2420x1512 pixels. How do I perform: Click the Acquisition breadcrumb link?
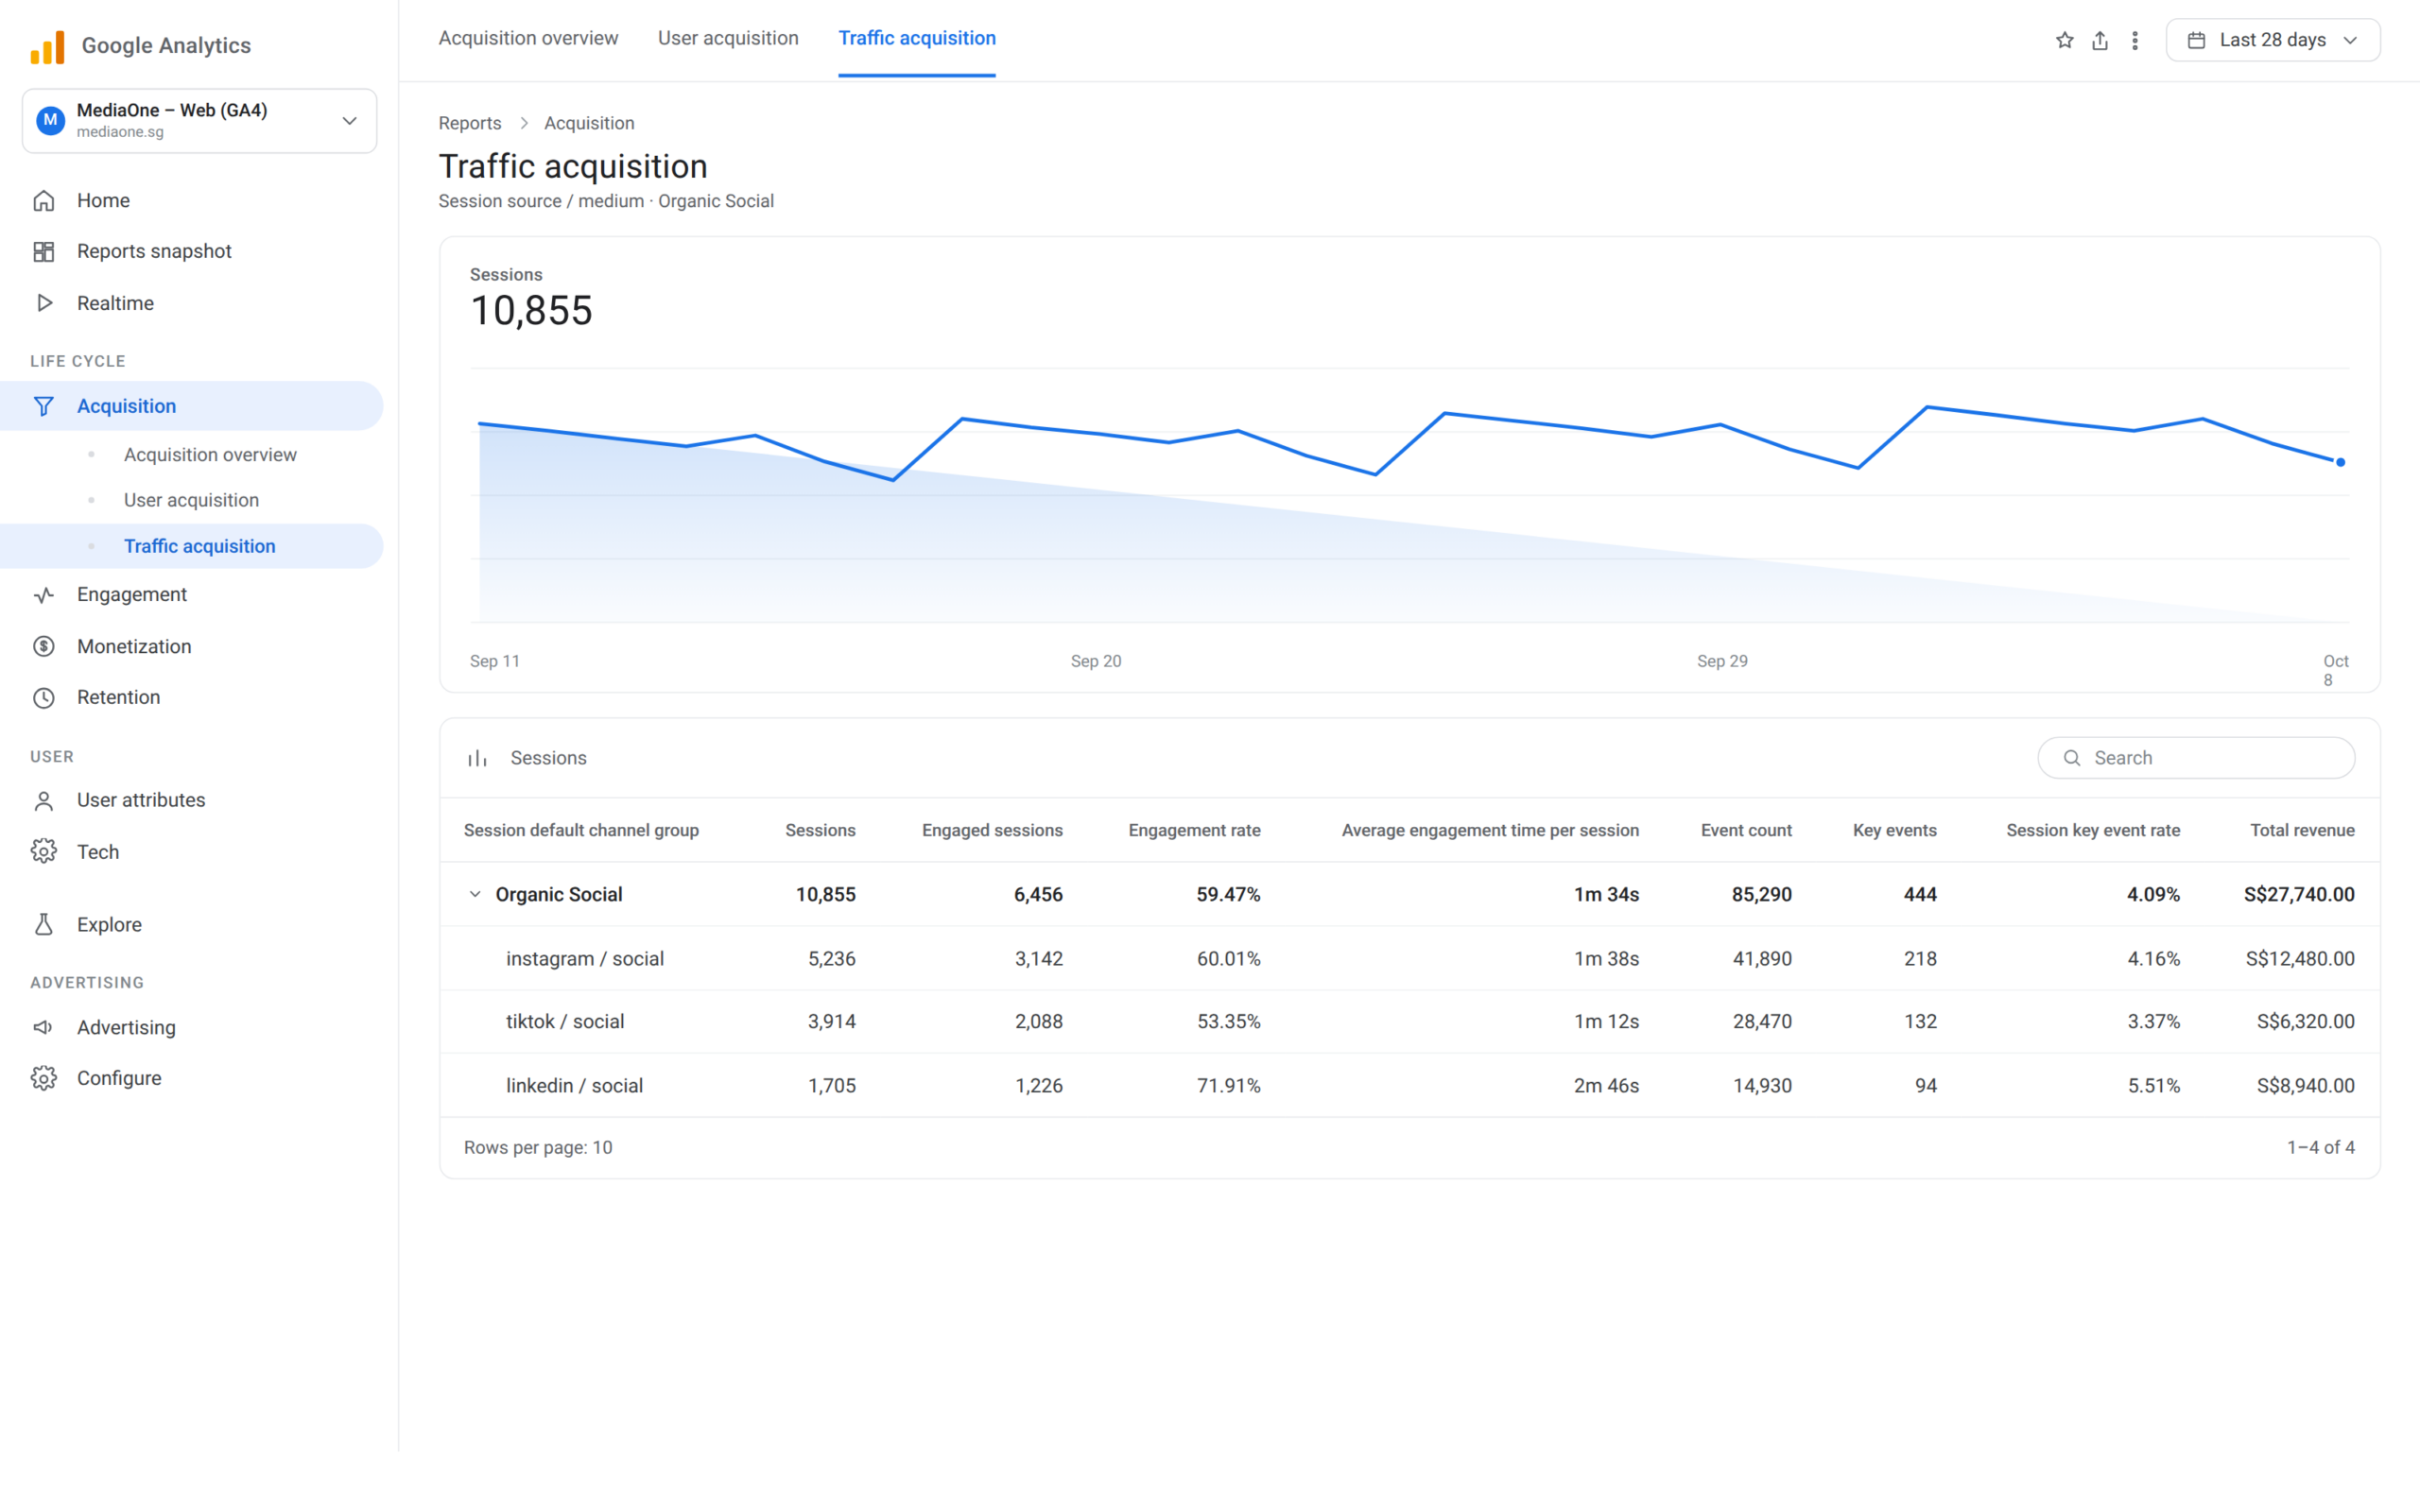tap(589, 123)
